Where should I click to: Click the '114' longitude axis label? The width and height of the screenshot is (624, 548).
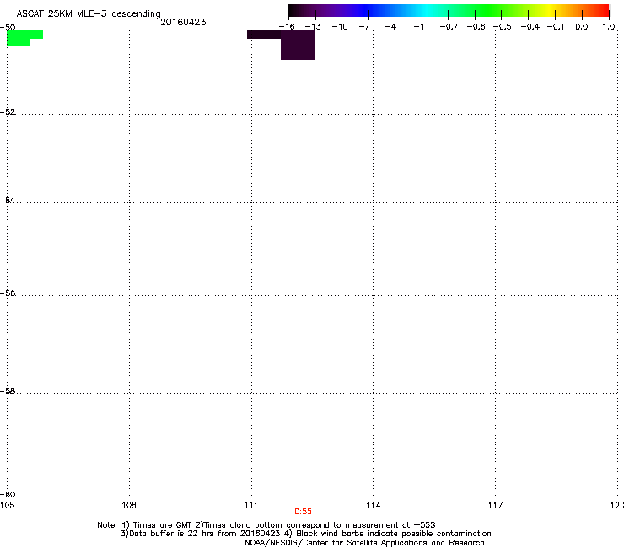point(374,505)
